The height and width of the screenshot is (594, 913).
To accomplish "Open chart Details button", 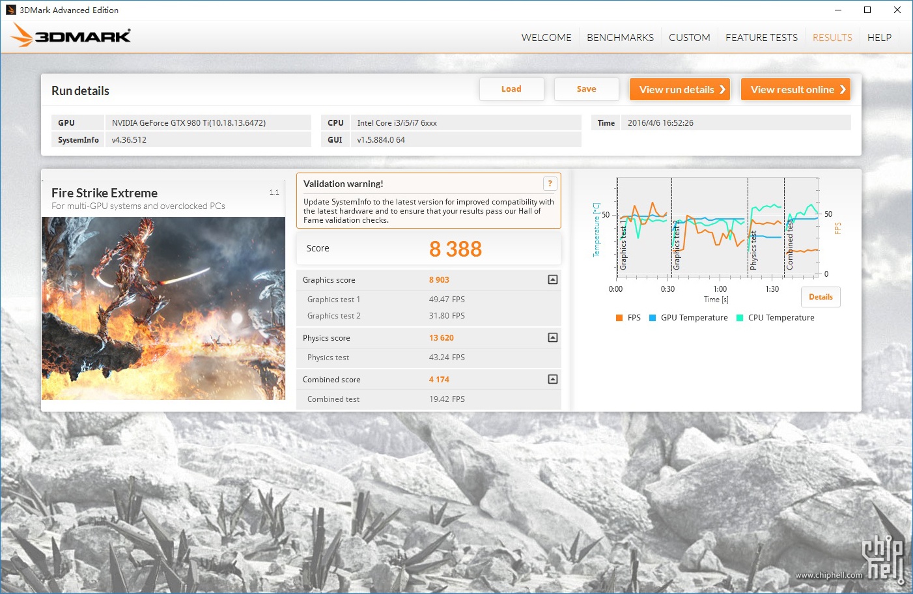I will tap(821, 297).
